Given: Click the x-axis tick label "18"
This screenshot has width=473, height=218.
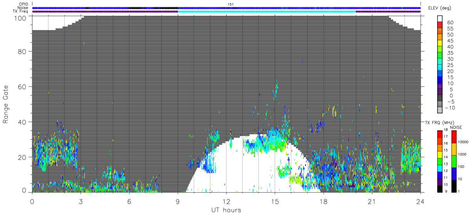Looking at the screenshot, I should pos(323,202).
